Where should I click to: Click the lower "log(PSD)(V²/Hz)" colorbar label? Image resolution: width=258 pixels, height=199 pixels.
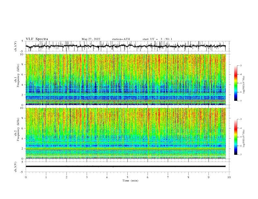click(244, 138)
